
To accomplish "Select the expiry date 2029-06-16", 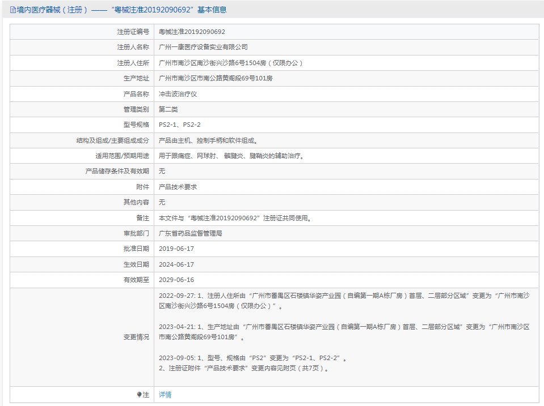I will (x=176, y=280).
